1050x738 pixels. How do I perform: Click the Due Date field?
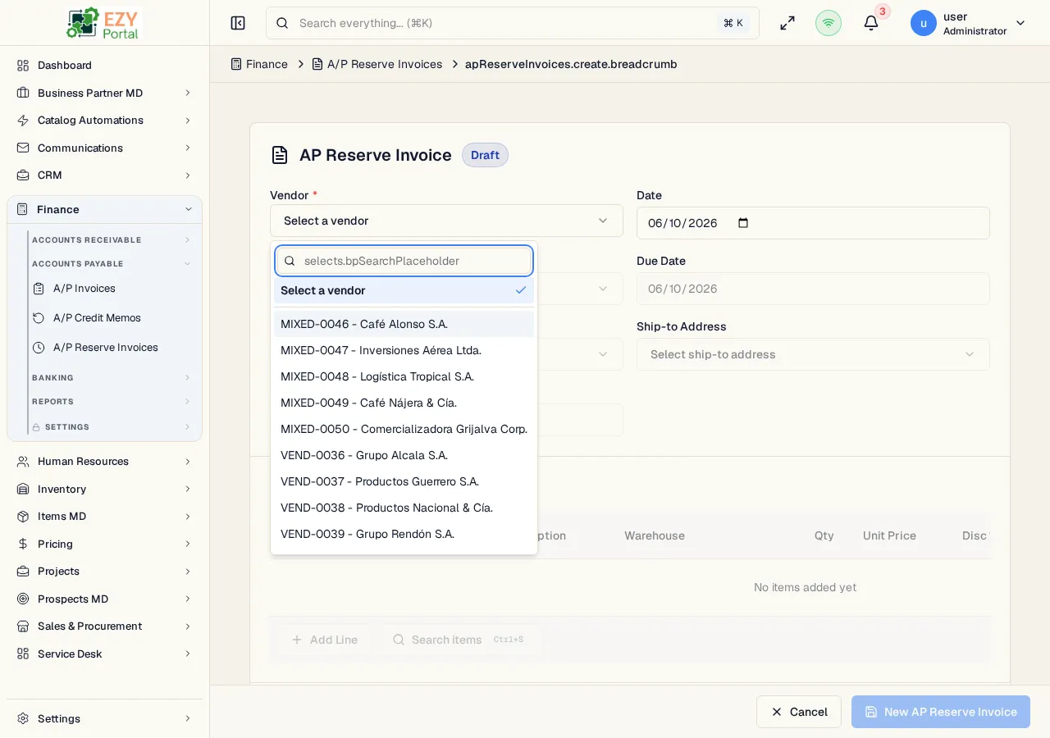pos(813,289)
